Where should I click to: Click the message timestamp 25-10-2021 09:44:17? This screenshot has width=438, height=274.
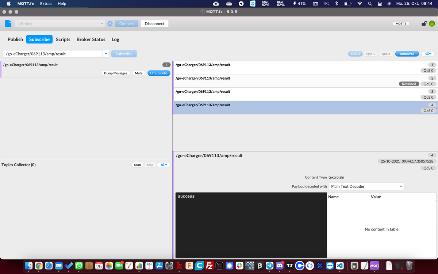(407, 161)
